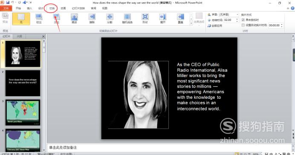Click the CEO description text on the slide
The image size is (295, 155).
click(x=202, y=86)
